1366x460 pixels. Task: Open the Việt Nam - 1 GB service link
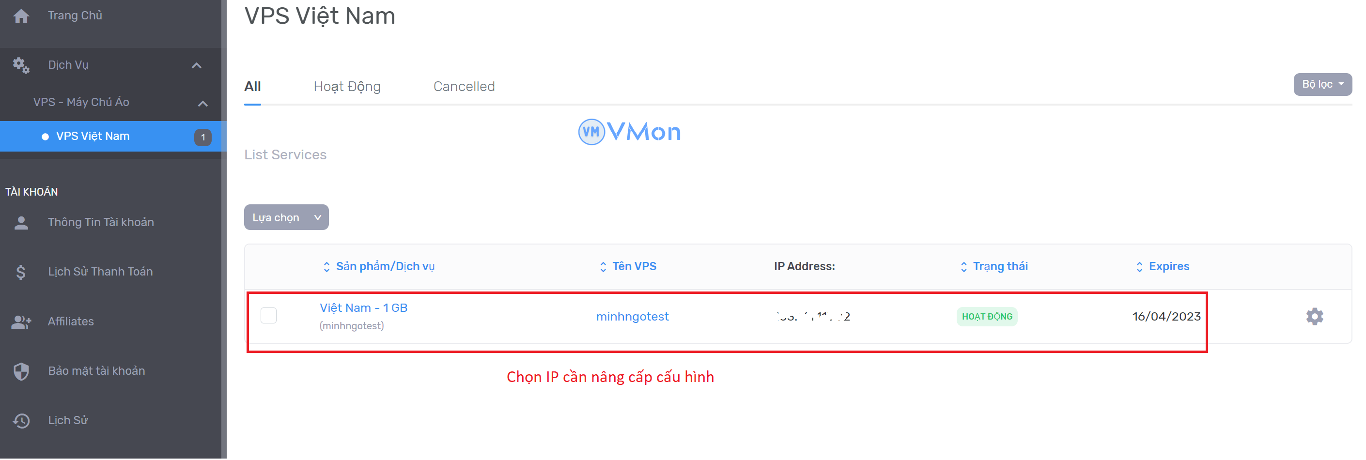[363, 307]
